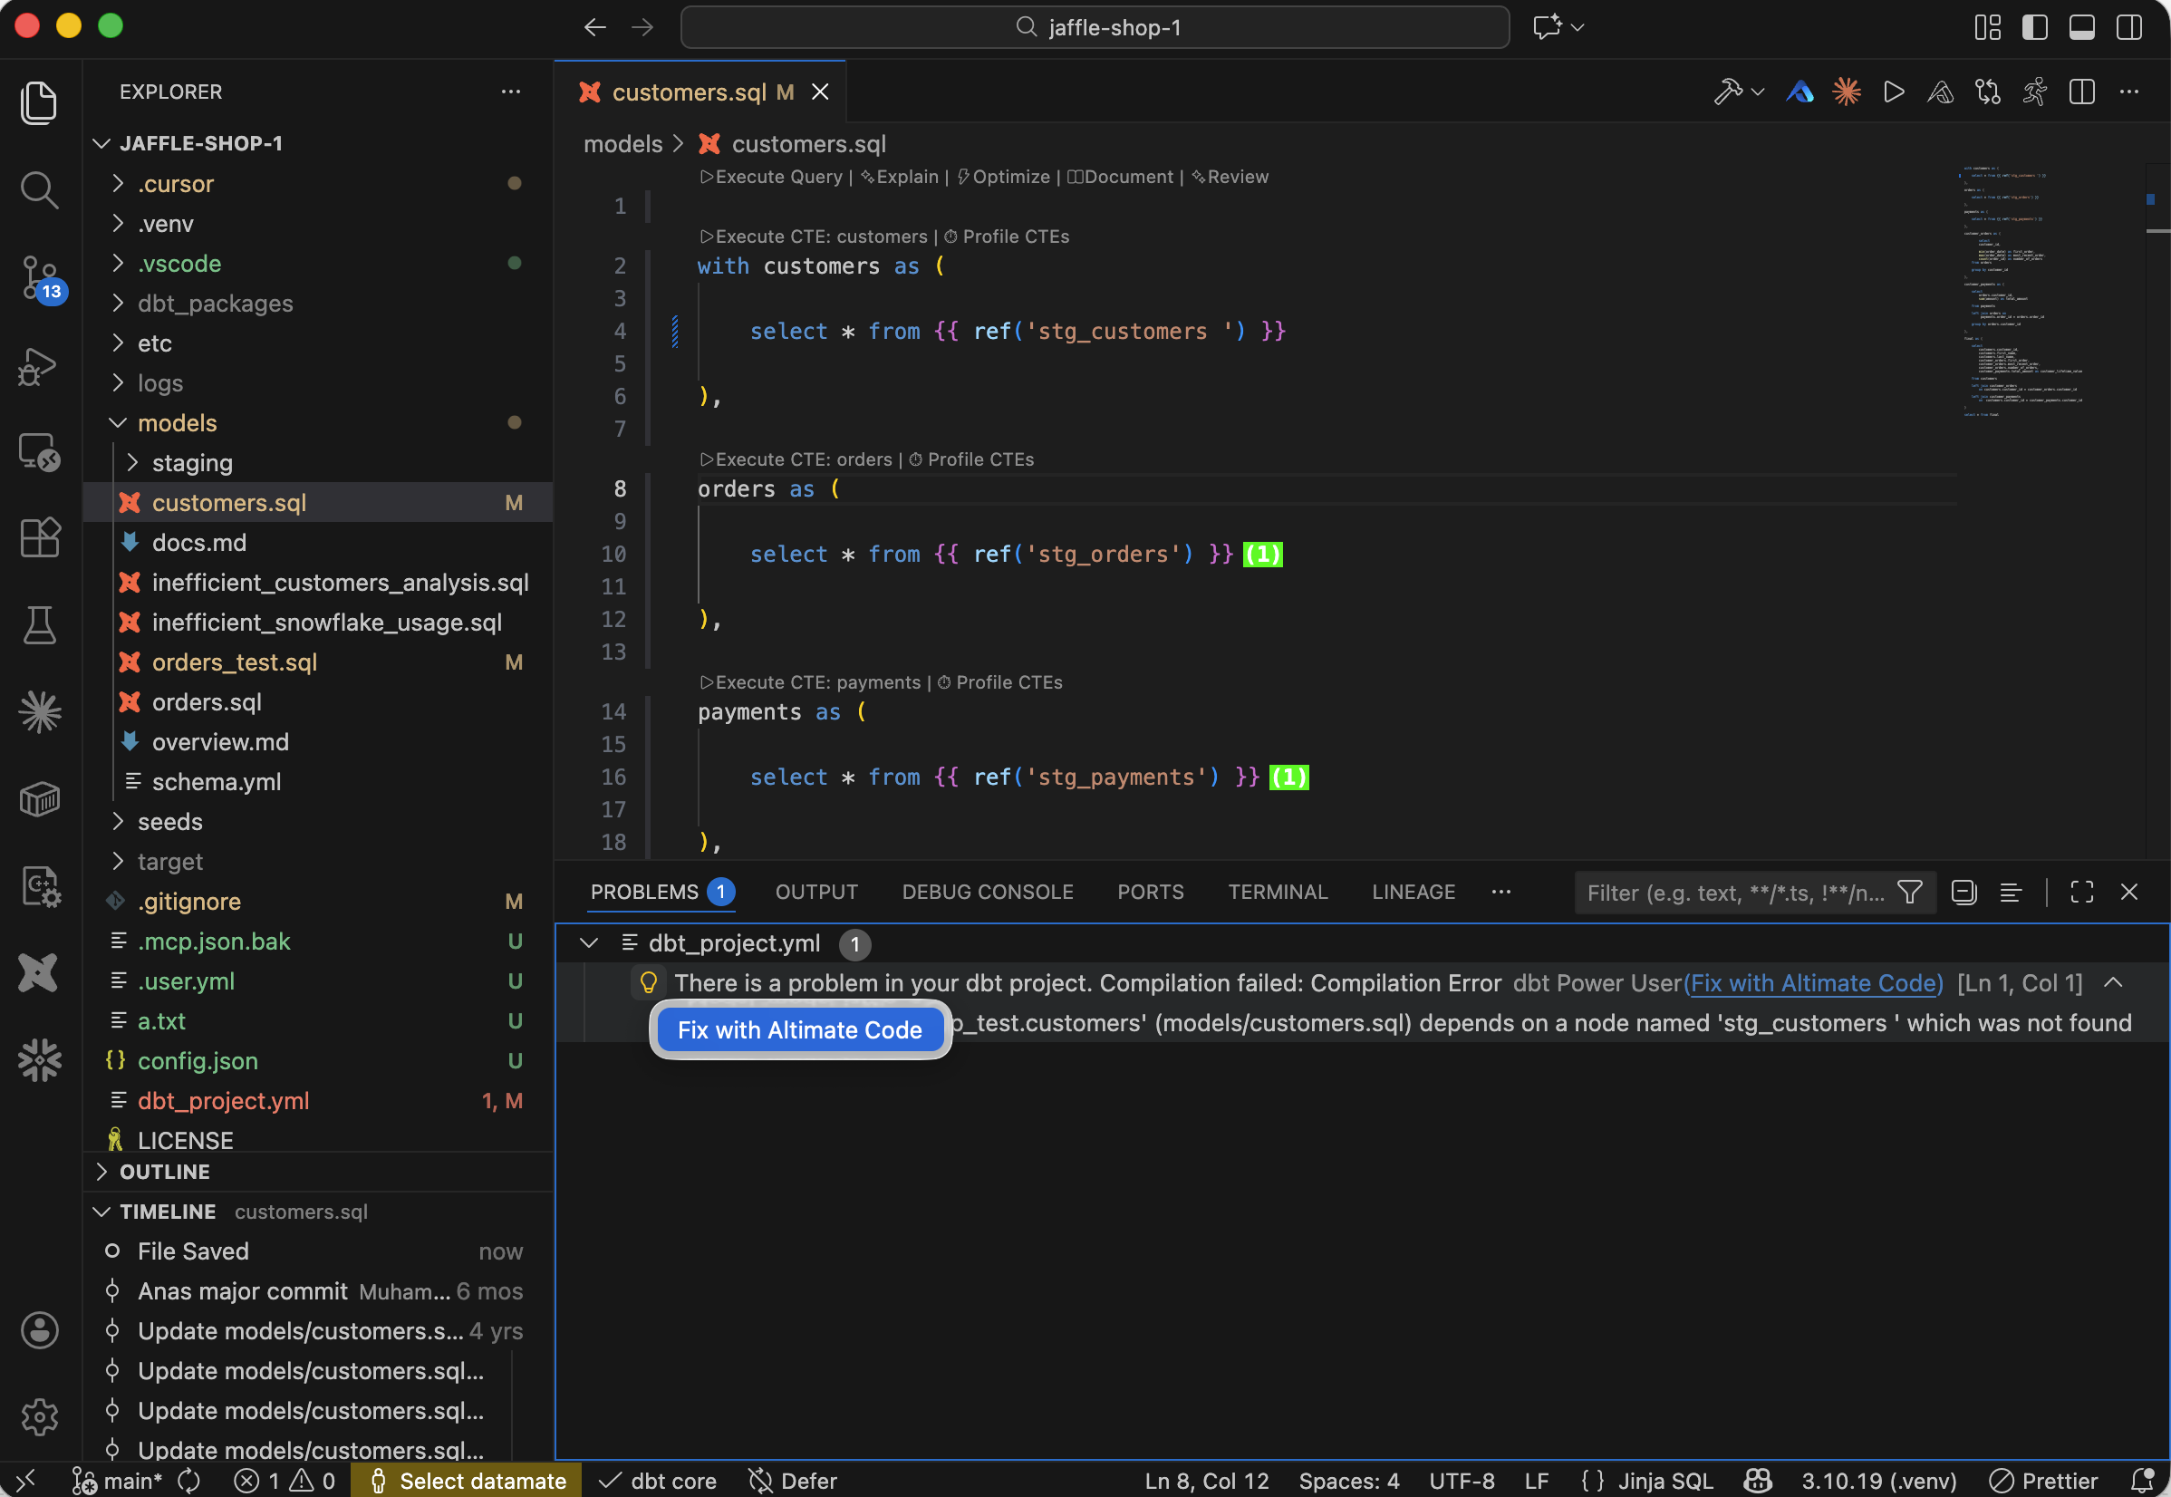
Task: Open notifications bell in status bar
Action: point(2142,1480)
